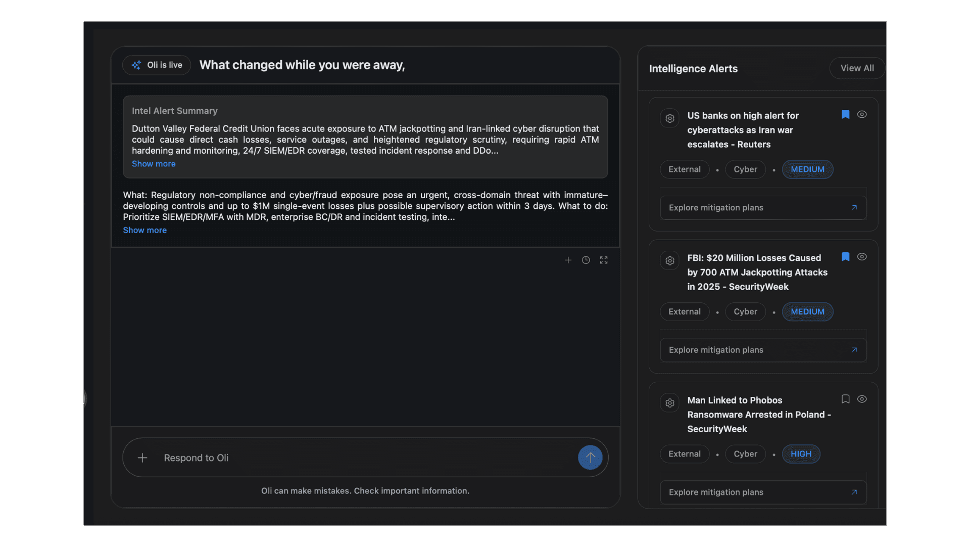Click the send arrow button
Viewport: 970px width, 546px height.
590,458
